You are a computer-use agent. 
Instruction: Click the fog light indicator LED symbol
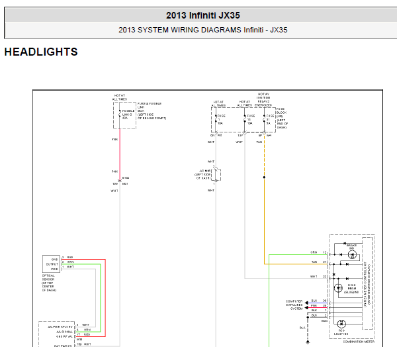pyautogui.click(x=341, y=323)
